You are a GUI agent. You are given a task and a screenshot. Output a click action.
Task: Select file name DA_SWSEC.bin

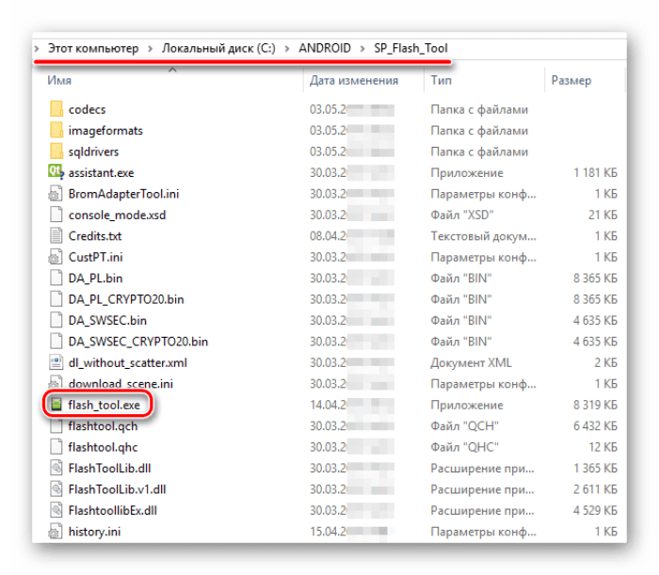point(107,321)
